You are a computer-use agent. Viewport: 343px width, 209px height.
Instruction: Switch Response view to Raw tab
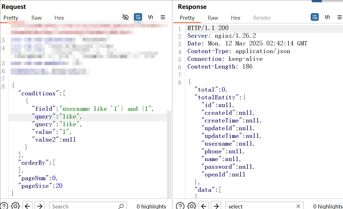tap(213, 18)
